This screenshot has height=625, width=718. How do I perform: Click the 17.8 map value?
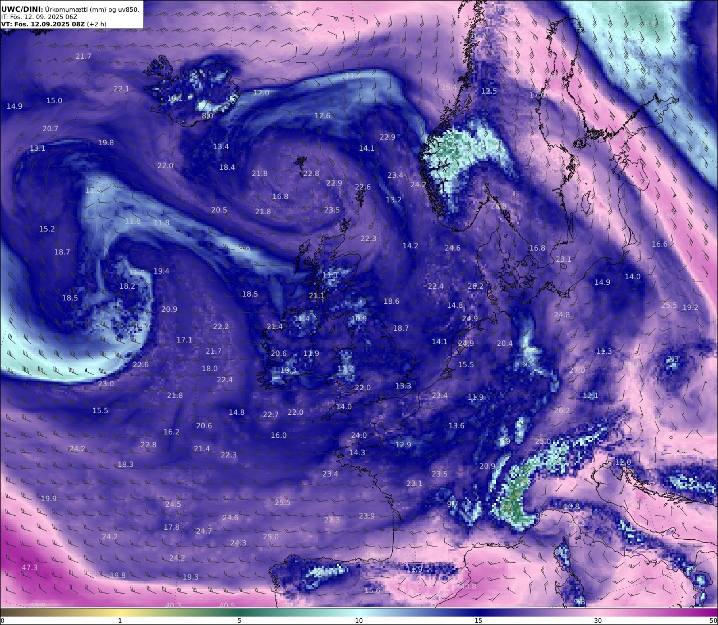(172, 527)
